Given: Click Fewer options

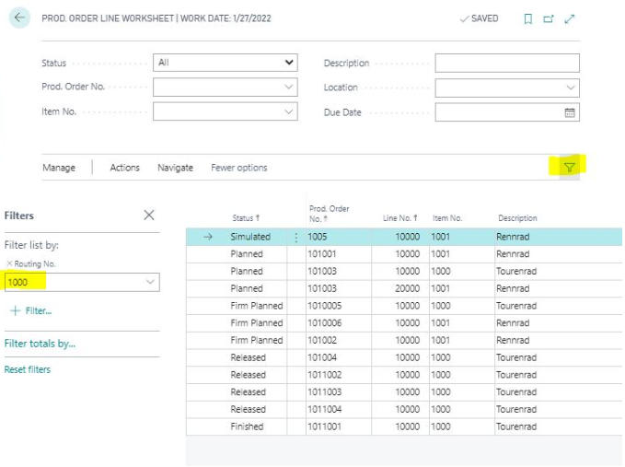Looking at the screenshot, I should [239, 168].
